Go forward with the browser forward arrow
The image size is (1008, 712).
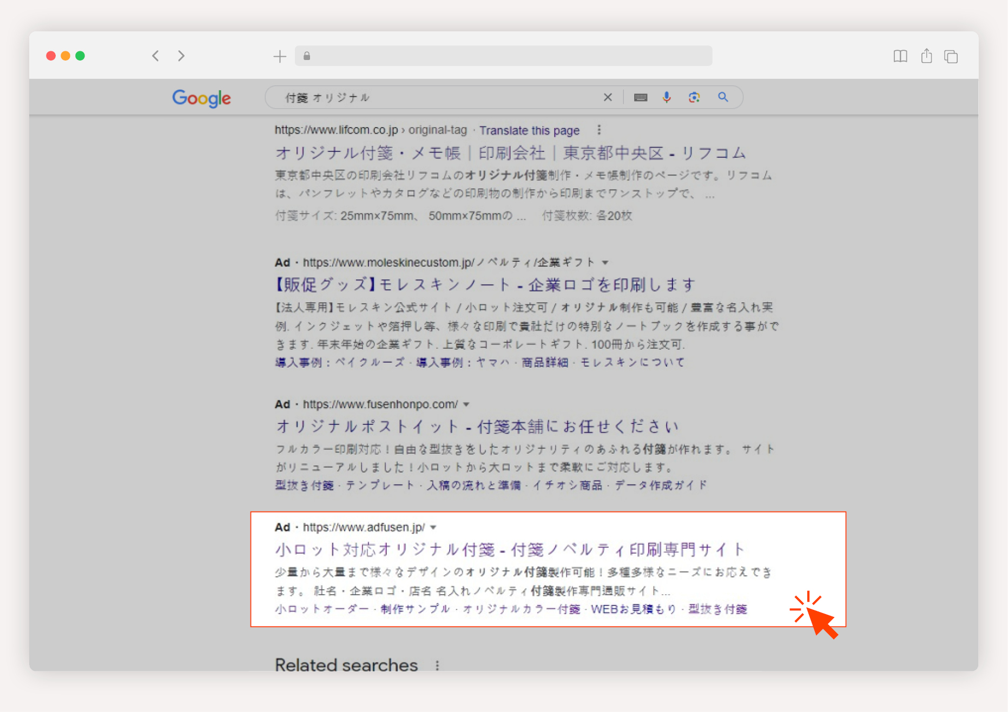tap(181, 56)
